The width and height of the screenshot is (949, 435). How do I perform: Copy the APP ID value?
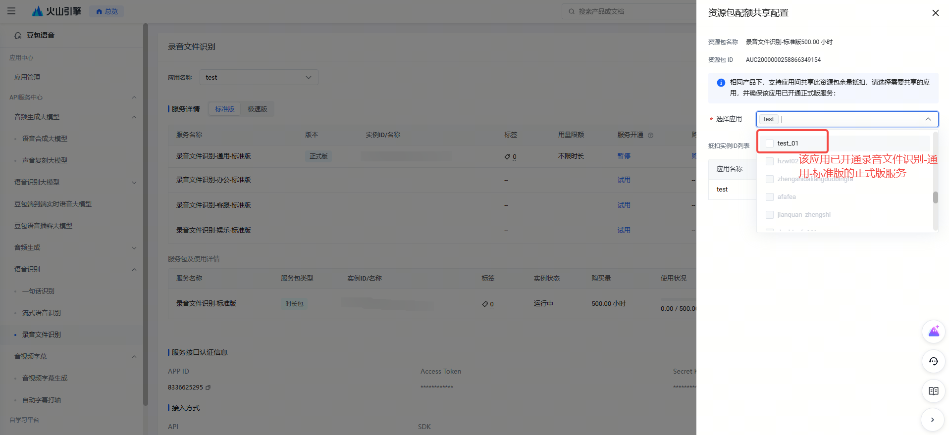[208, 387]
